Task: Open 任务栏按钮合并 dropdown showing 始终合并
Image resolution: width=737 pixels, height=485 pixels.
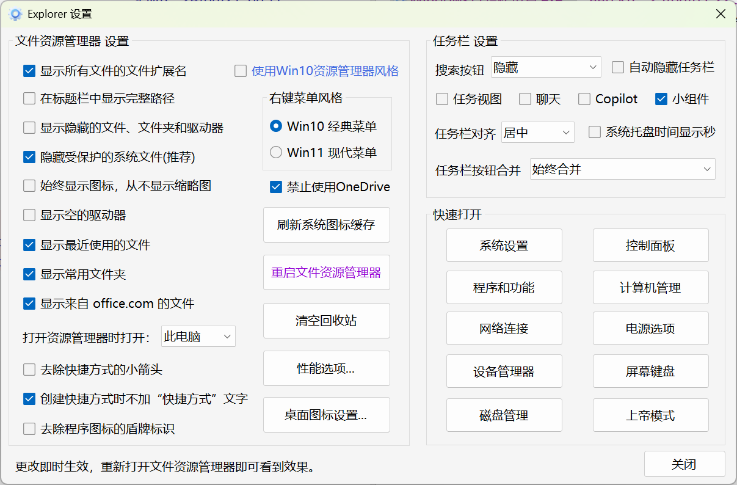Action: coord(622,170)
